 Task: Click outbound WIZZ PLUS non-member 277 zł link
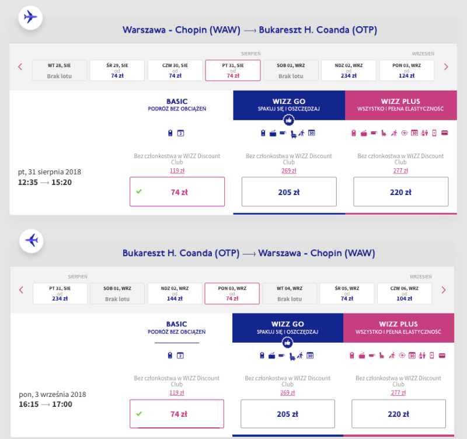(400, 170)
